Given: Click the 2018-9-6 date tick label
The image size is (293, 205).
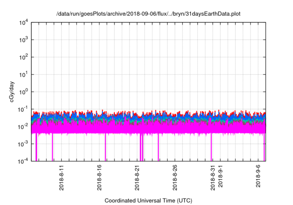Looking at the screenshot, I should [258, 176].
